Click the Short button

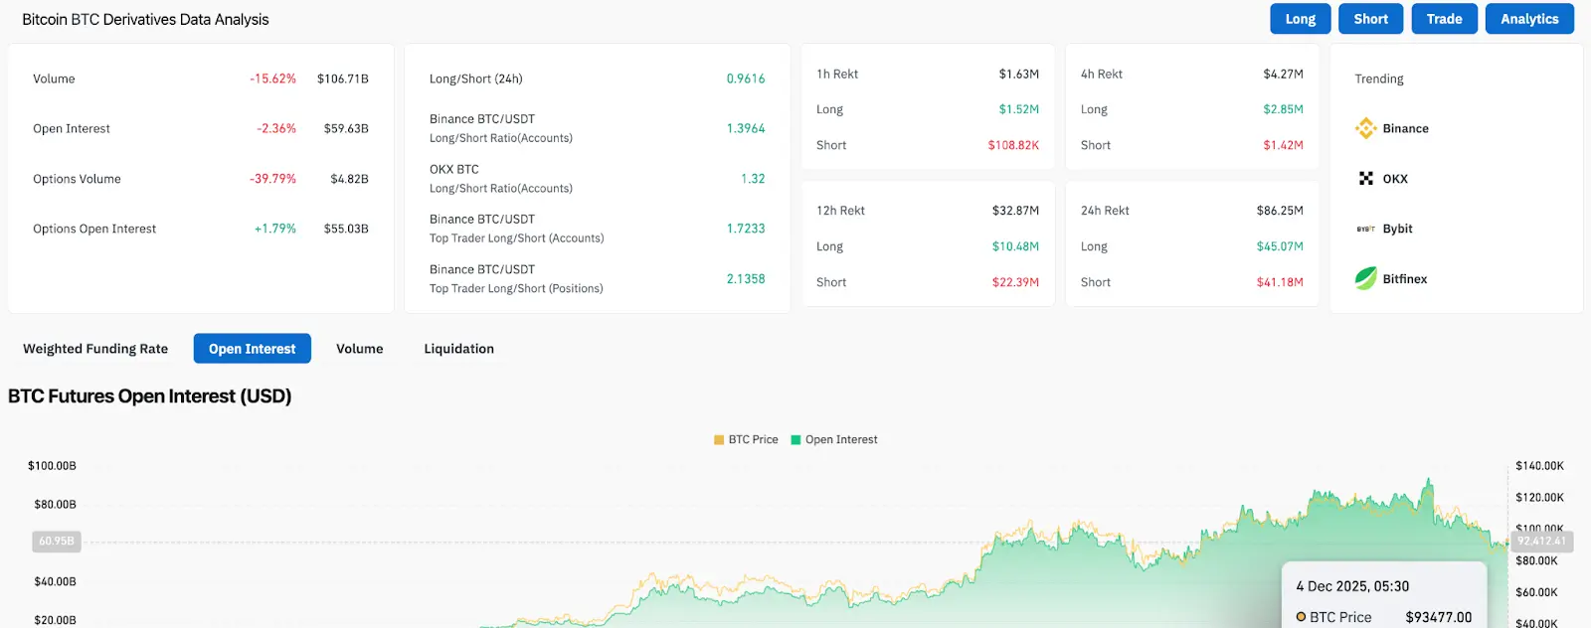(1371, 19)
